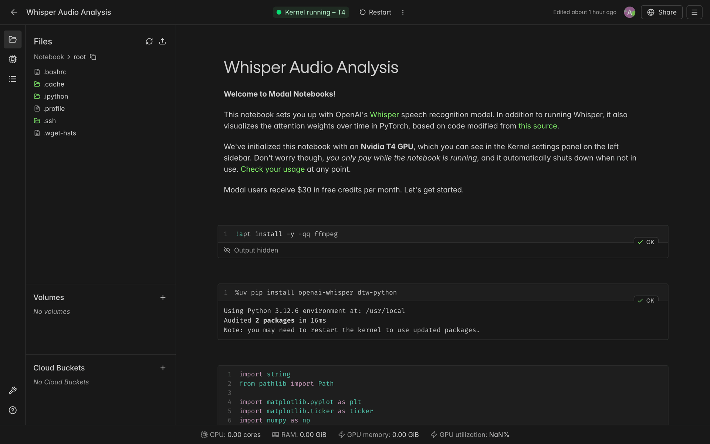Upload a file to Files
Image resolution: width=710 pixels, height=444 pixels.
(162, 41)
